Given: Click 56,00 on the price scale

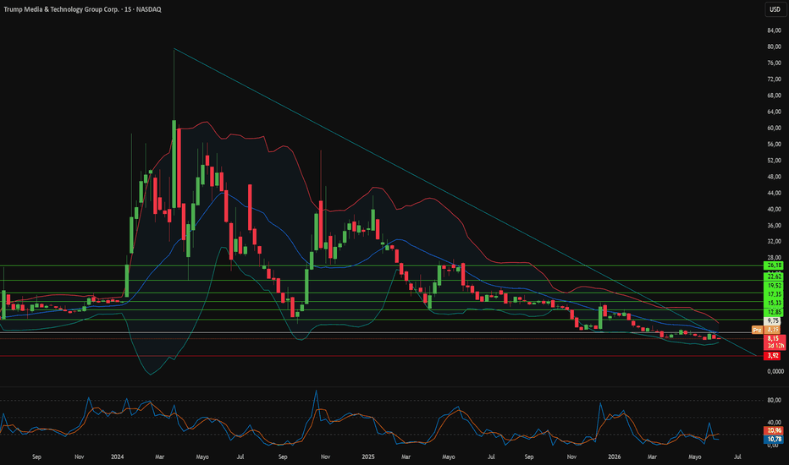Looking at the screenshot, I should [774, 145].
